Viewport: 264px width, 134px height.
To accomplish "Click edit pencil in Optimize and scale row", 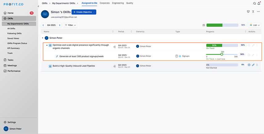I will pos(253,45).
